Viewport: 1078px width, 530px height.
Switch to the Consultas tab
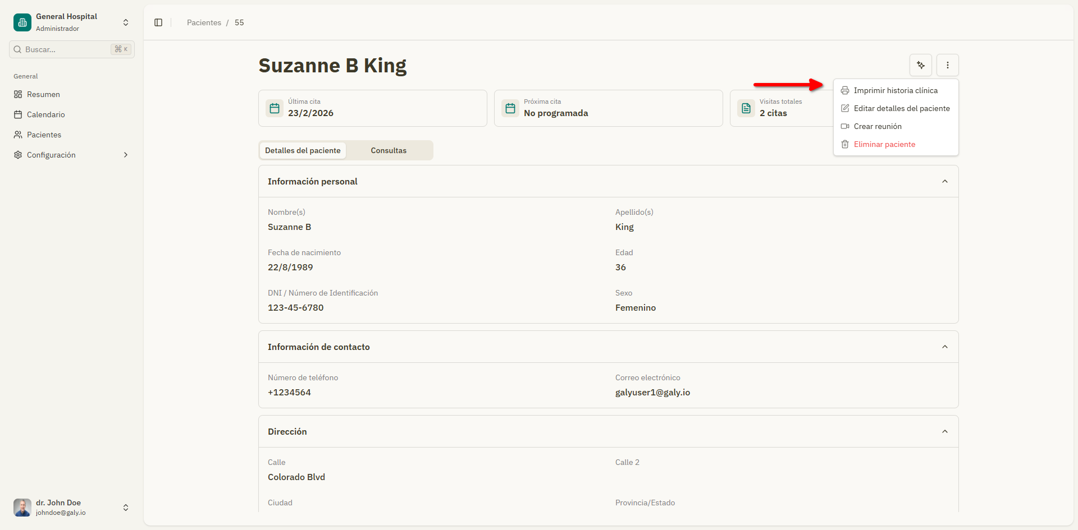tap(389, 150)
